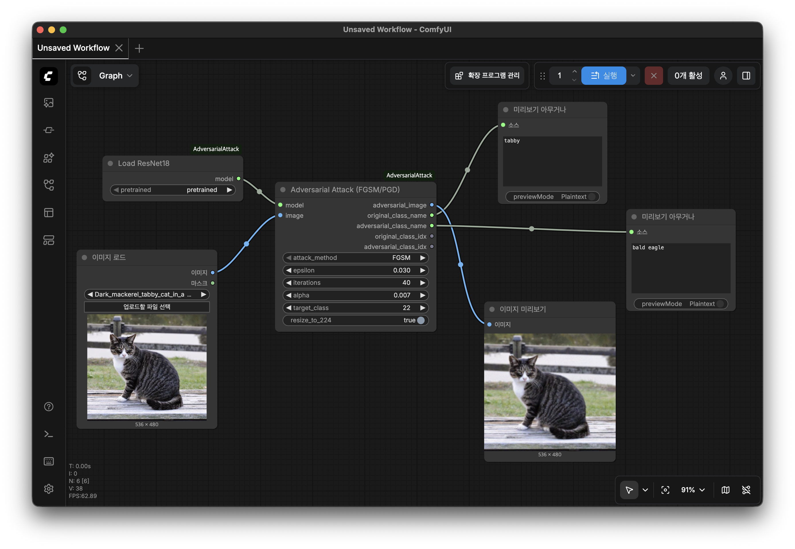This screenshot has height=549, width=795.
Task: Click previous arrow on image file combo
Action: (x=90, y=295)
